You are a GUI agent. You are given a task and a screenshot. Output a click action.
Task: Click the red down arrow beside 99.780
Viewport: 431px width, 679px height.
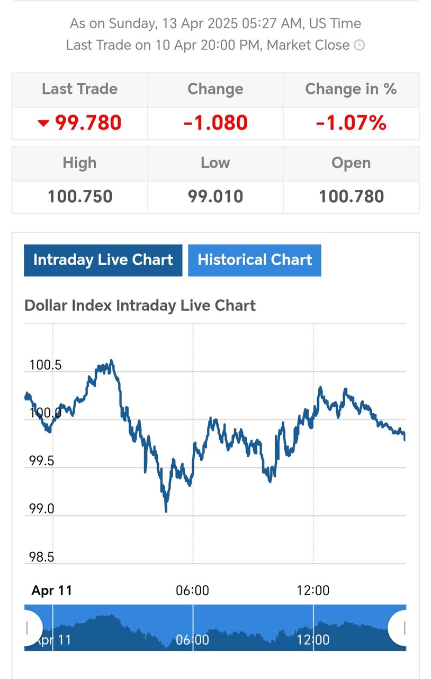pos(43,124)
